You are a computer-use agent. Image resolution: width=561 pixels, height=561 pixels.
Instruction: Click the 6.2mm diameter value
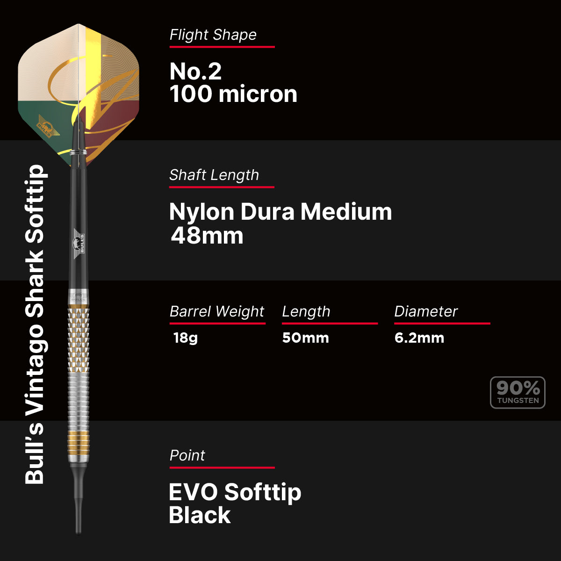click(x=419, y=338)
